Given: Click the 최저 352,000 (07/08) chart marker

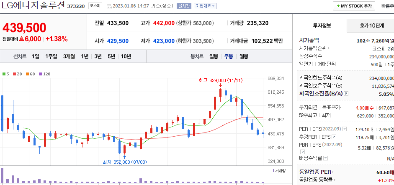Looking at the screenshot, I should (x=125, y=162).
